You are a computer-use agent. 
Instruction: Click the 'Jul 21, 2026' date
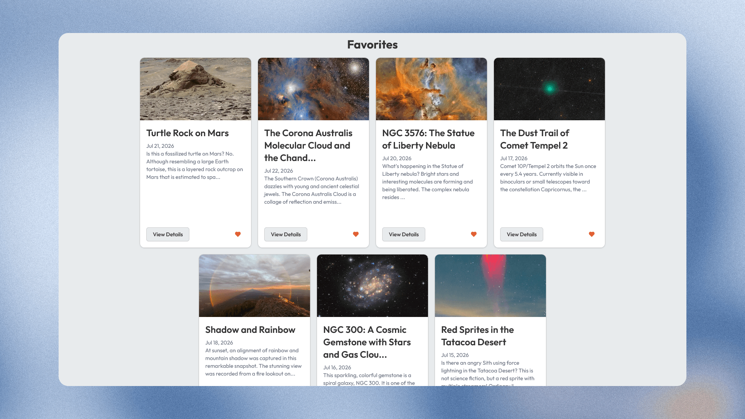click(160, 146)
